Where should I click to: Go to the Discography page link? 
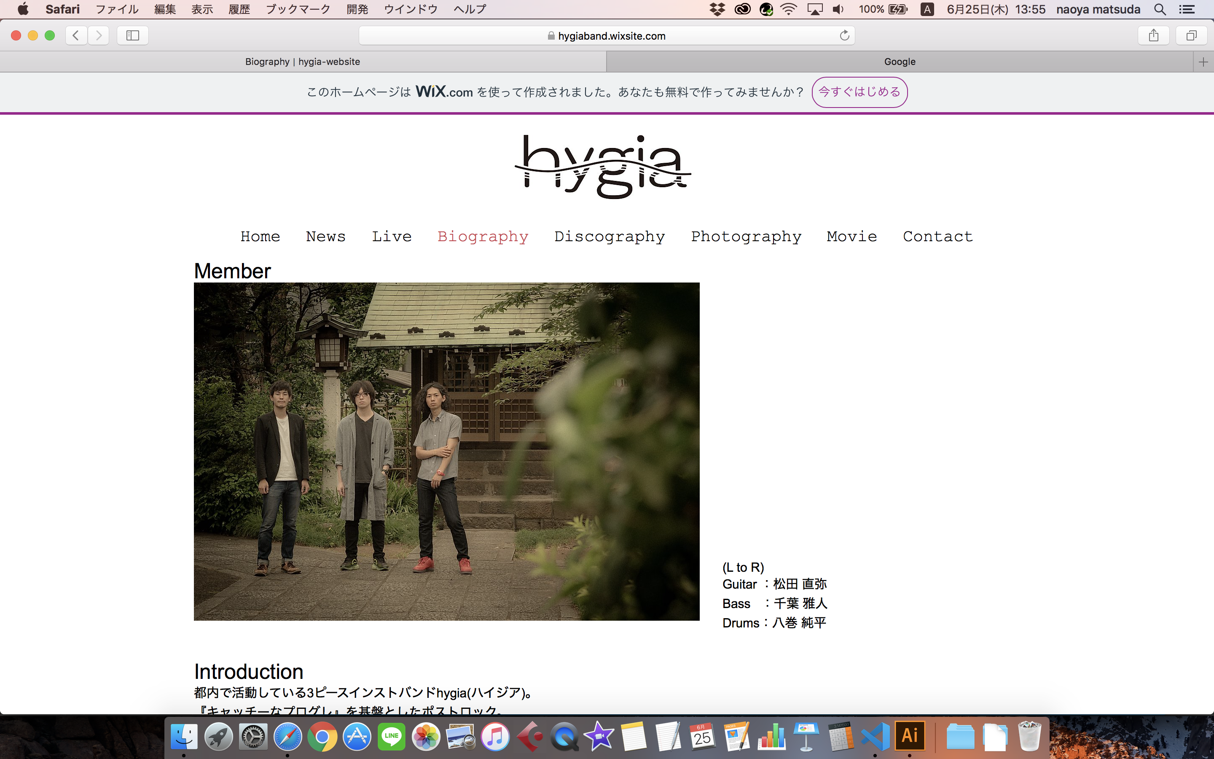610,237
